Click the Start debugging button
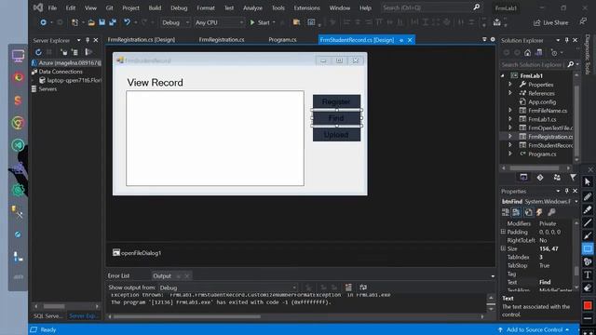 (260, 22)
